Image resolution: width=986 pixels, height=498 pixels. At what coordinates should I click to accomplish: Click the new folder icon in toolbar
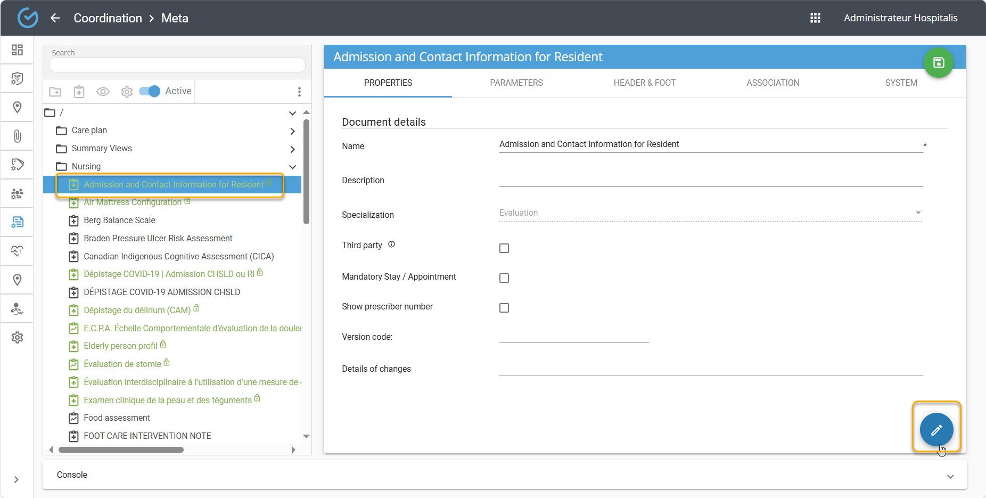pyautogui.click(x=55, y=92)
